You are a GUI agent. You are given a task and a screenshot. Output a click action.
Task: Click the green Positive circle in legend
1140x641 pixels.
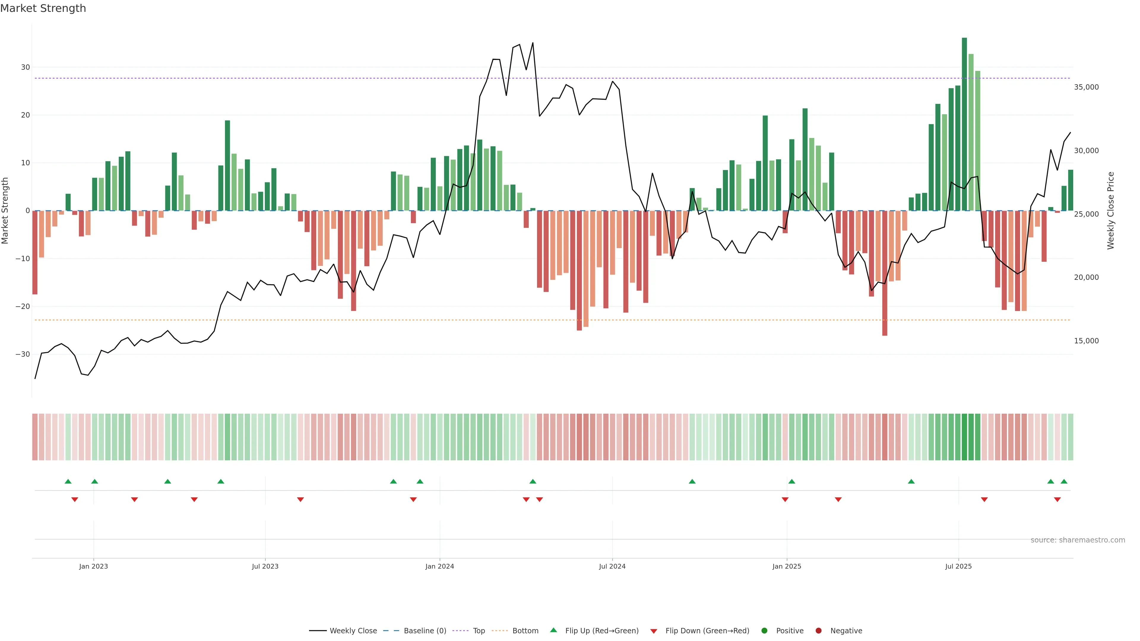764,631
